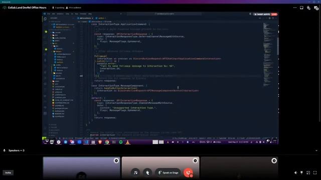
Task: Click the red LIVE badge on the stream
Action: [274, 14]
